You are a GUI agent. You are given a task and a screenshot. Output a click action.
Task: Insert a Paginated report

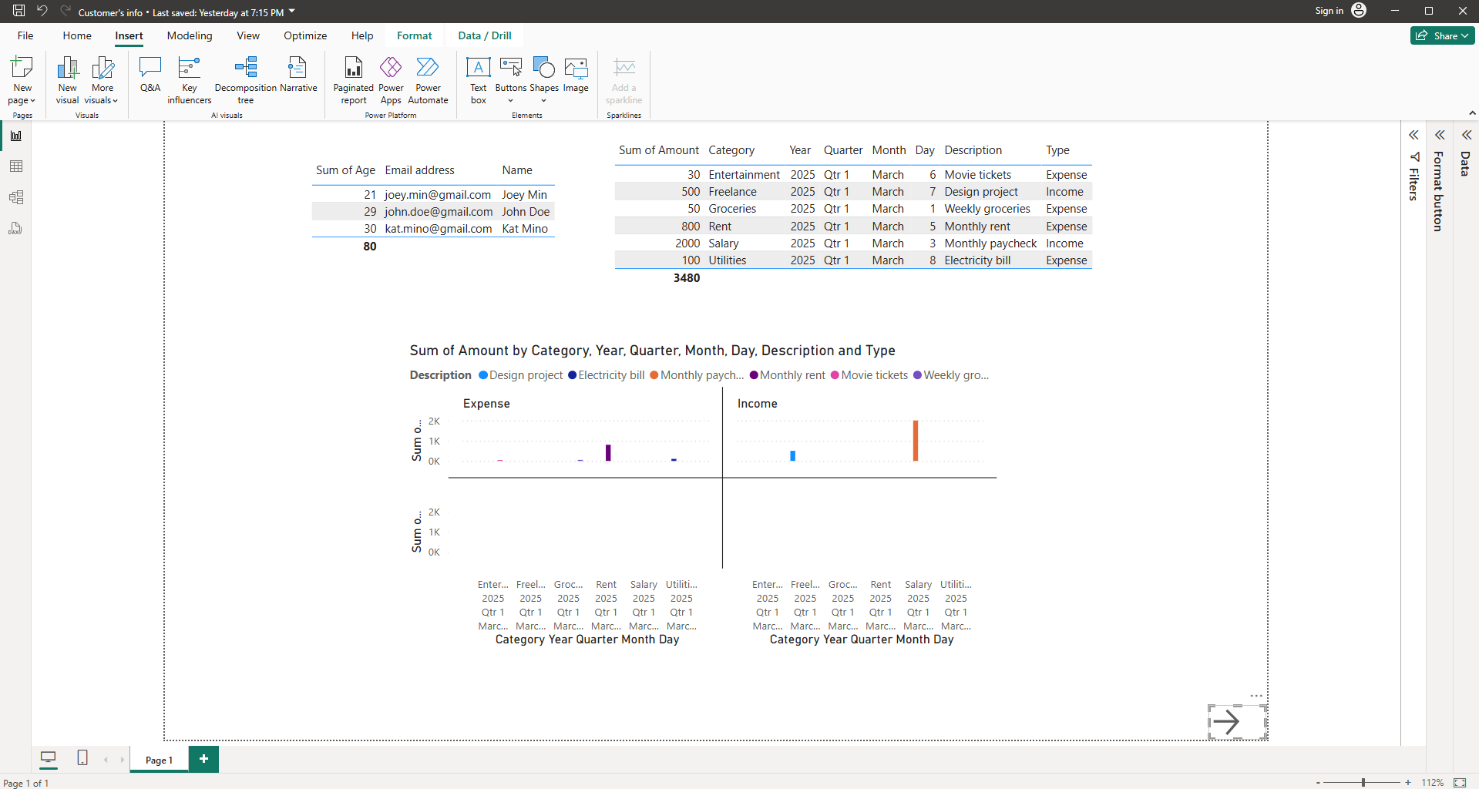353,79
